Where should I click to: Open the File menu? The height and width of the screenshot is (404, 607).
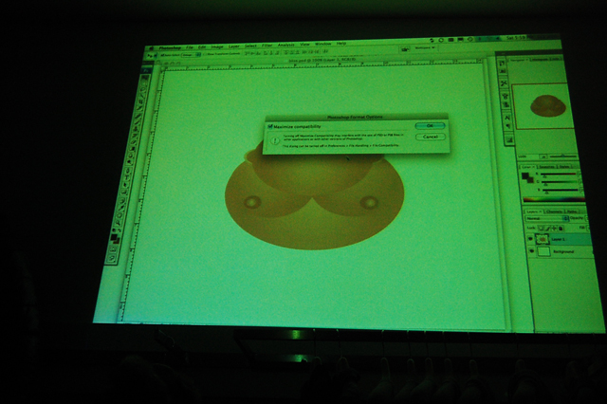click(x=190, y=46)
